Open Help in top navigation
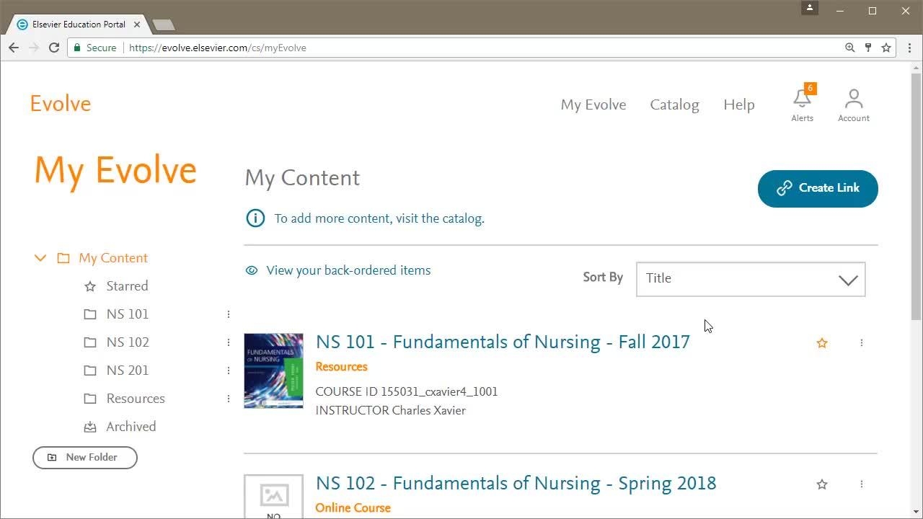The width and height of the screenshot is (923, 519). click(x=738, y=105)
